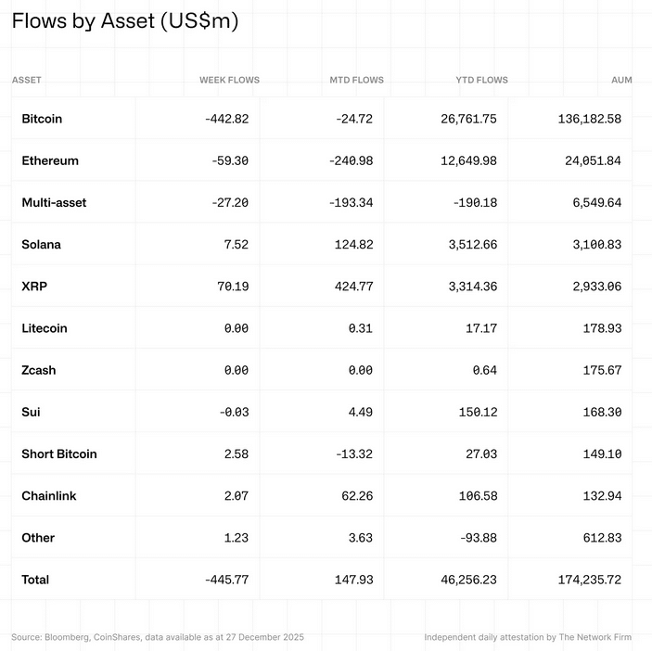Click the Bloomberg, CoinShares source note
Image resolution: width=652 pixels, height=651 pixels.
[x=158, y=637]
